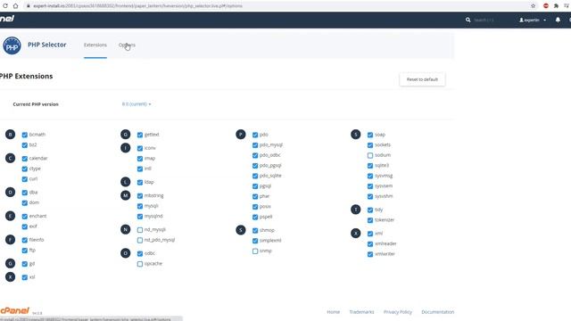Image resolution: width=571 pixels, height=321 pixels.
Task: Click the cPanel search magnifier icon
Action: tap(468, 20)
